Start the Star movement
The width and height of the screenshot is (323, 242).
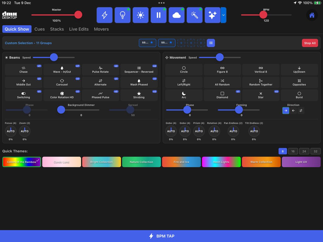pos(261,95)
